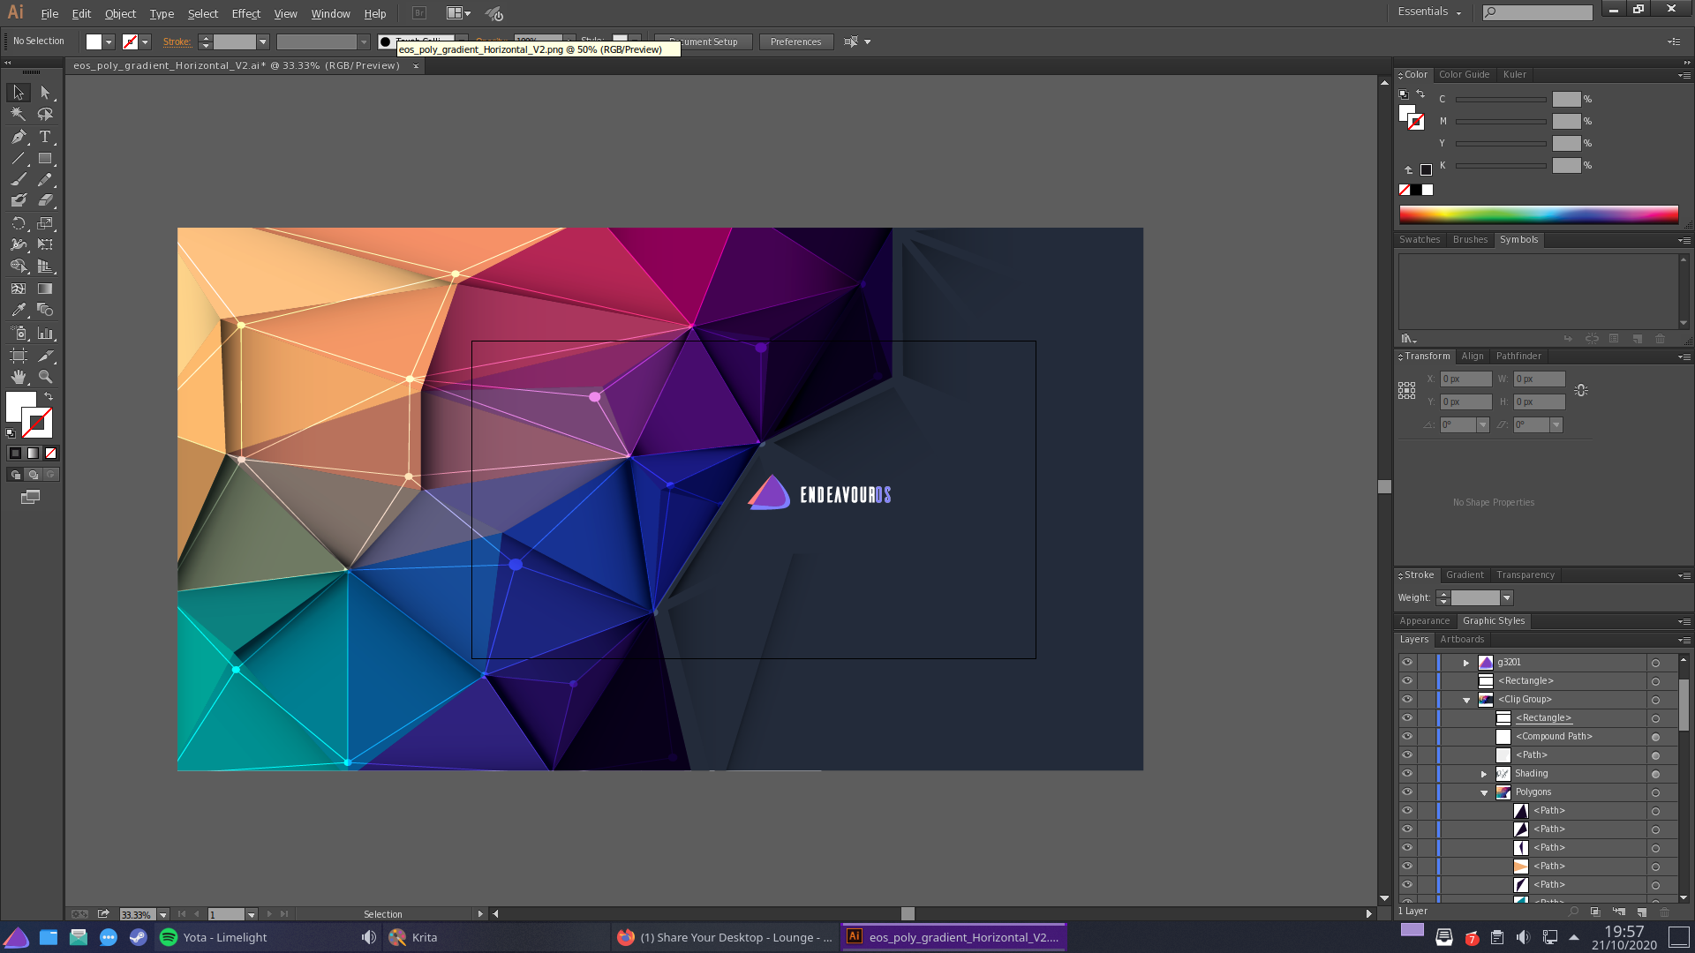The image size is (1695, 953).
Task: Select the Hand tool
Action: coord(19,377)
